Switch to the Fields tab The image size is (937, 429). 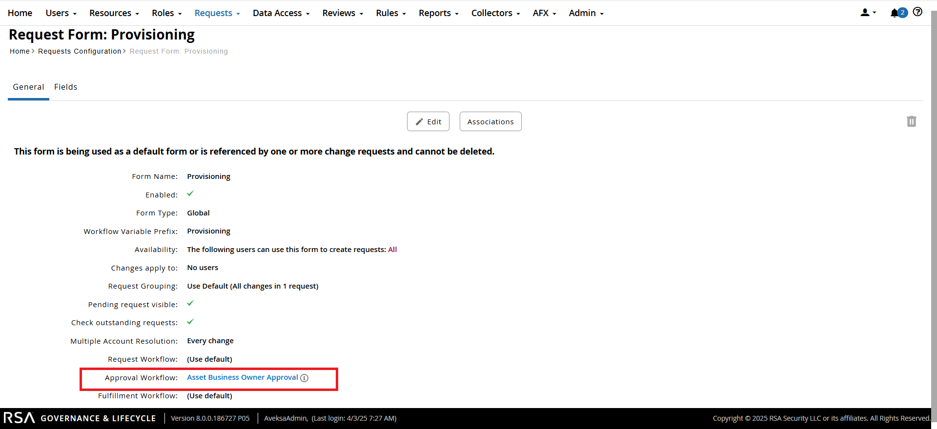tap(65, 87)
